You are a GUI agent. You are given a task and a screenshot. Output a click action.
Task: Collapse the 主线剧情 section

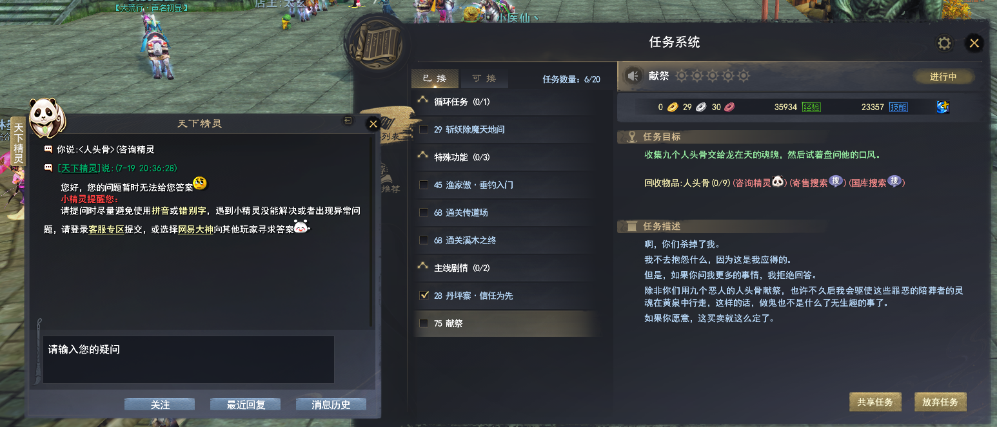tap(423, 267)
